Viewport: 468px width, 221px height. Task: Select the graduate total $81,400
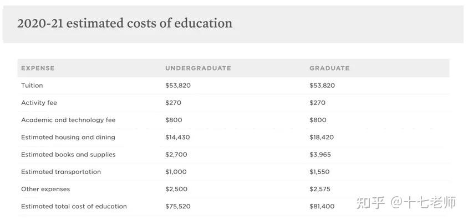click(x=322, y=207)
